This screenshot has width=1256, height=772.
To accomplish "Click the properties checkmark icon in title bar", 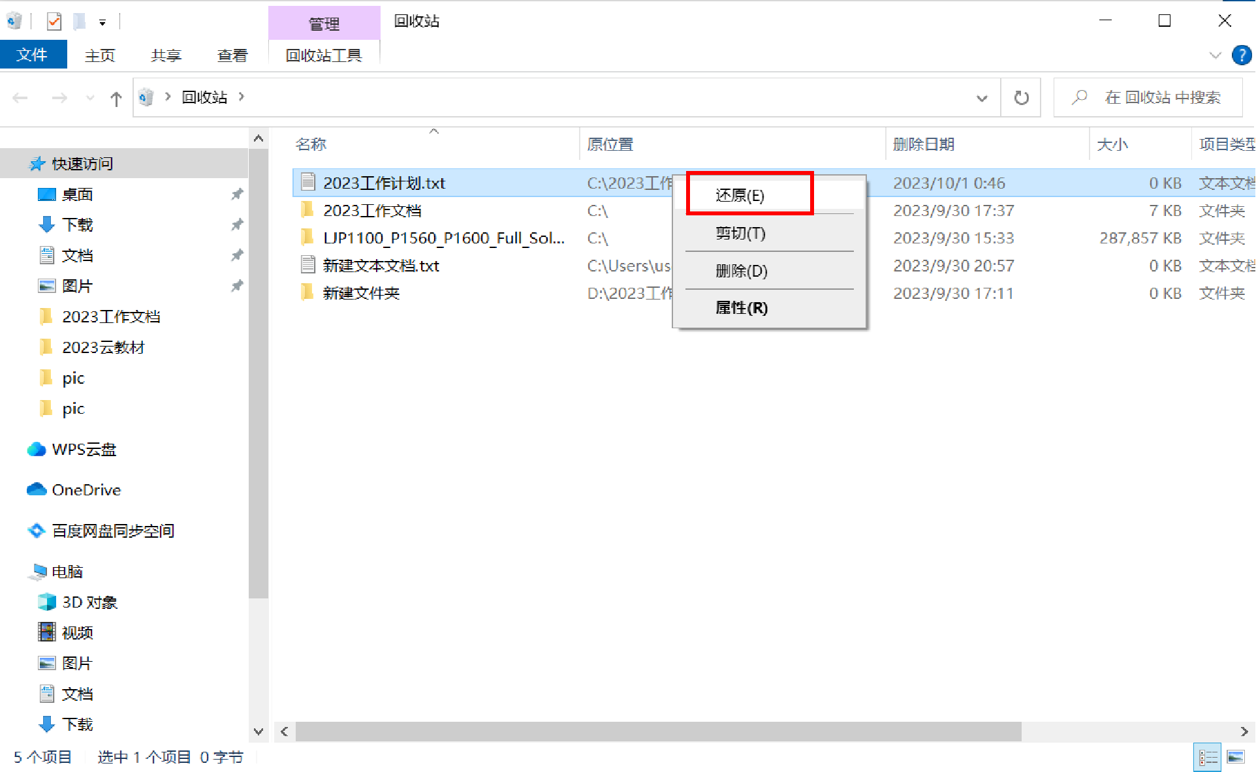I will click(54, 22).
